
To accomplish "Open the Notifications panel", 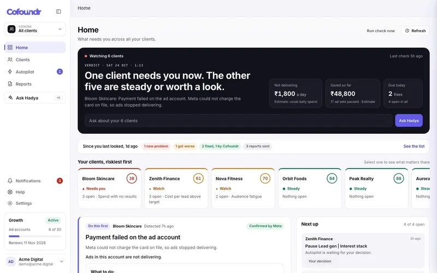I will point(35,181).
